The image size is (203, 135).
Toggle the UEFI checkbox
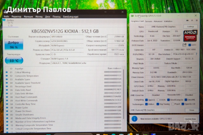point(190,45)
